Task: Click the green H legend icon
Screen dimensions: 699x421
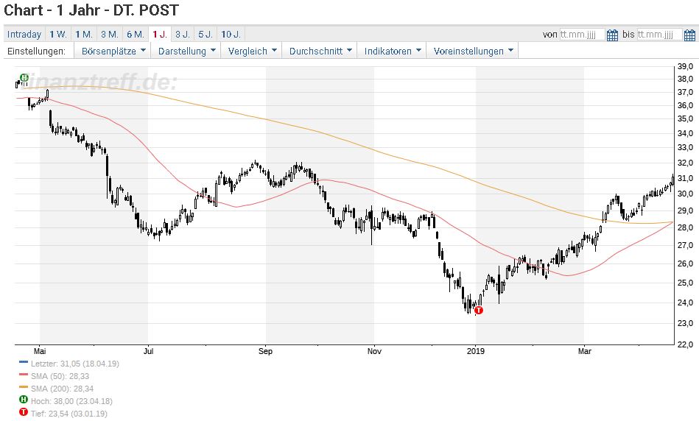Action: 24,400
